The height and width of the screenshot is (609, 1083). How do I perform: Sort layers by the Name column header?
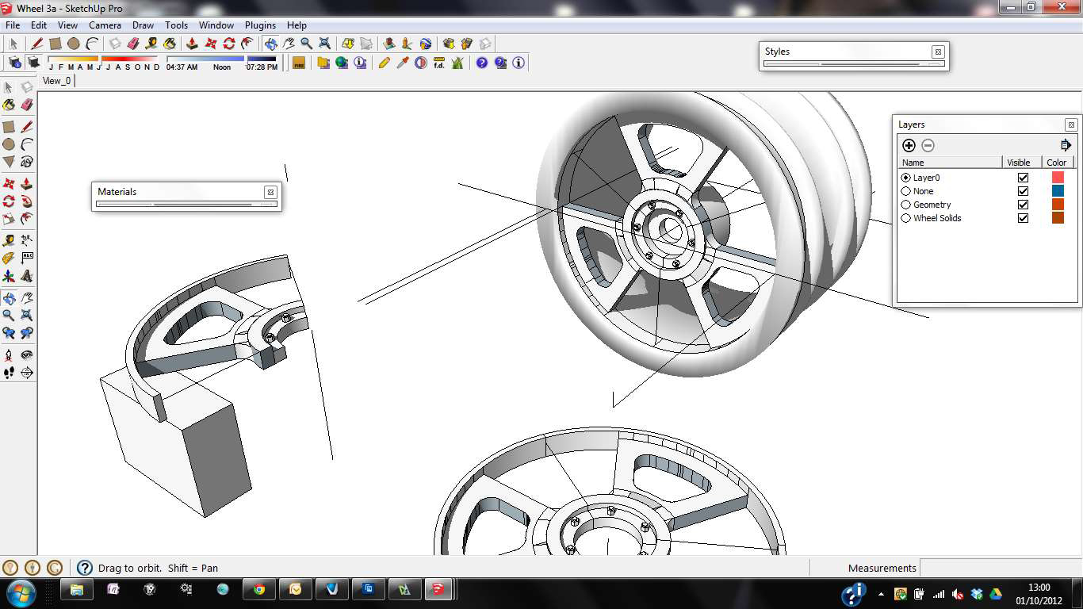point(951,163)
